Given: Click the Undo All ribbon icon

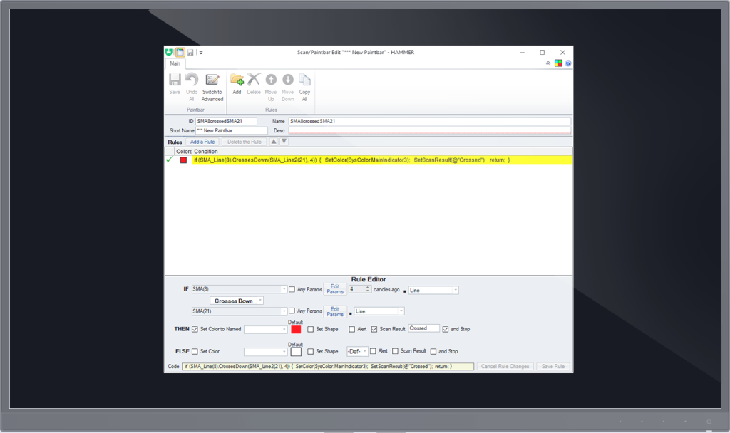Looking at the screenshot, I should (191, 80).
